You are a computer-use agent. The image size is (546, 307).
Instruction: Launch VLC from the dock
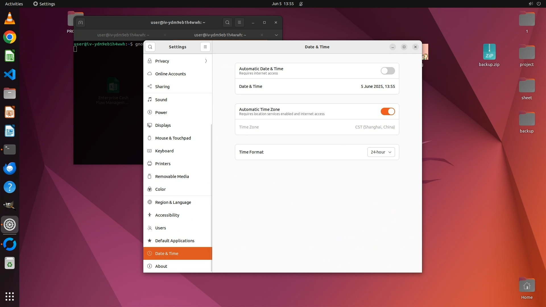(x=9, y=18)
